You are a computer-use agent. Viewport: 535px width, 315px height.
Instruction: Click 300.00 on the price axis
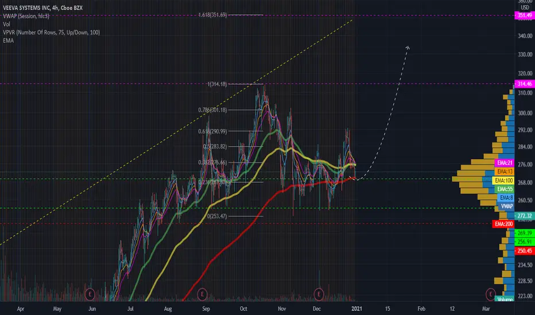(525, 113)
